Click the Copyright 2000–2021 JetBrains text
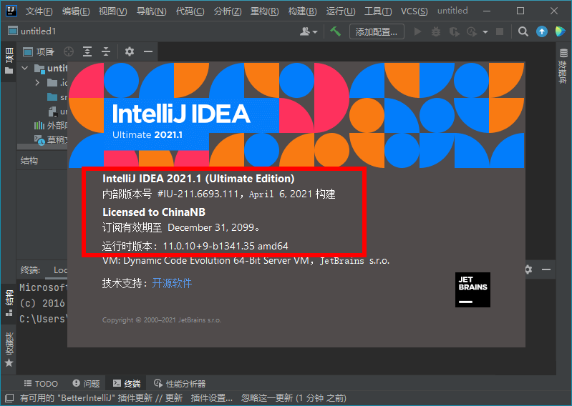Viewport: 572px width, 406px height. 162,320
